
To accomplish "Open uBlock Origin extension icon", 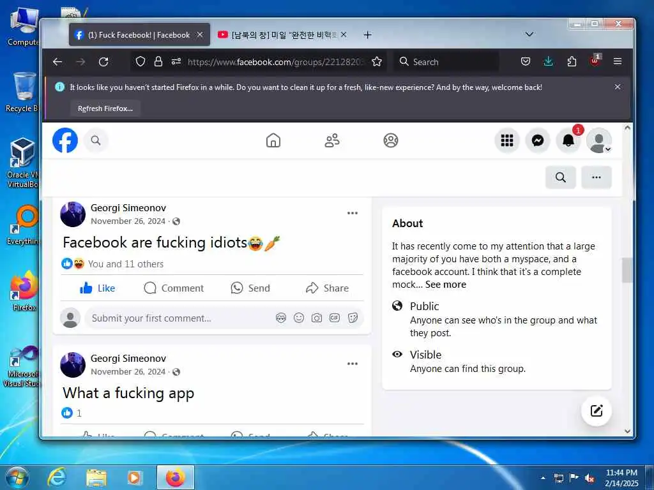I will pyautogui.click(x=595, y=61).
